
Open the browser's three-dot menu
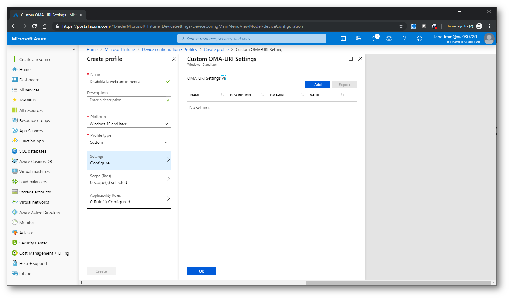click(x=489, y=26)
